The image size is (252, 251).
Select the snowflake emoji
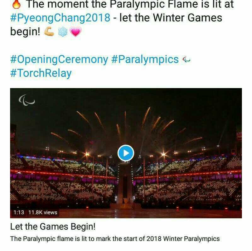click(63, 32)
